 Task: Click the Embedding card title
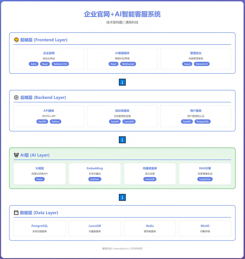(95, 168)
